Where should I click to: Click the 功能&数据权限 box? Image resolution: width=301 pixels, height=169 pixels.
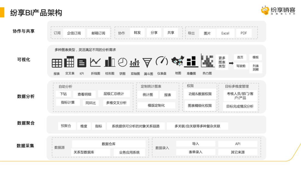[200, 94]
